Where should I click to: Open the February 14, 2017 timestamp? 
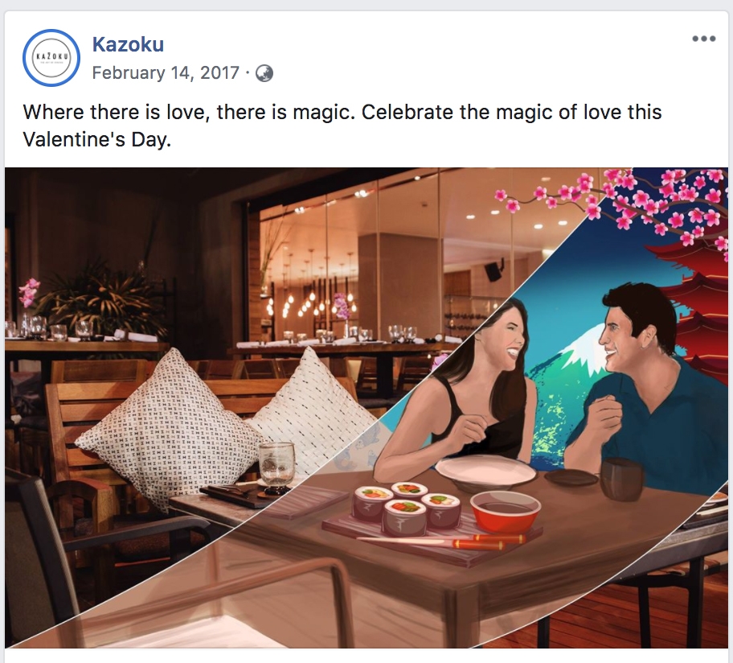tap(166, 73)
